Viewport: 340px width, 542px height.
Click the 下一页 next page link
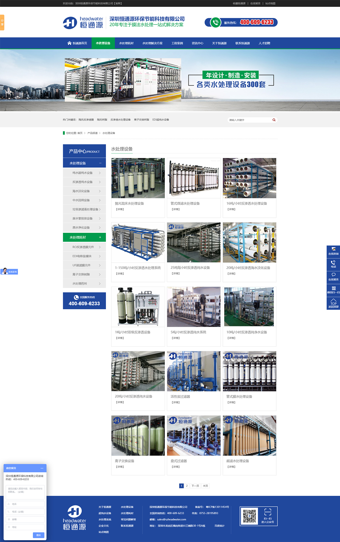coord(195,486)
